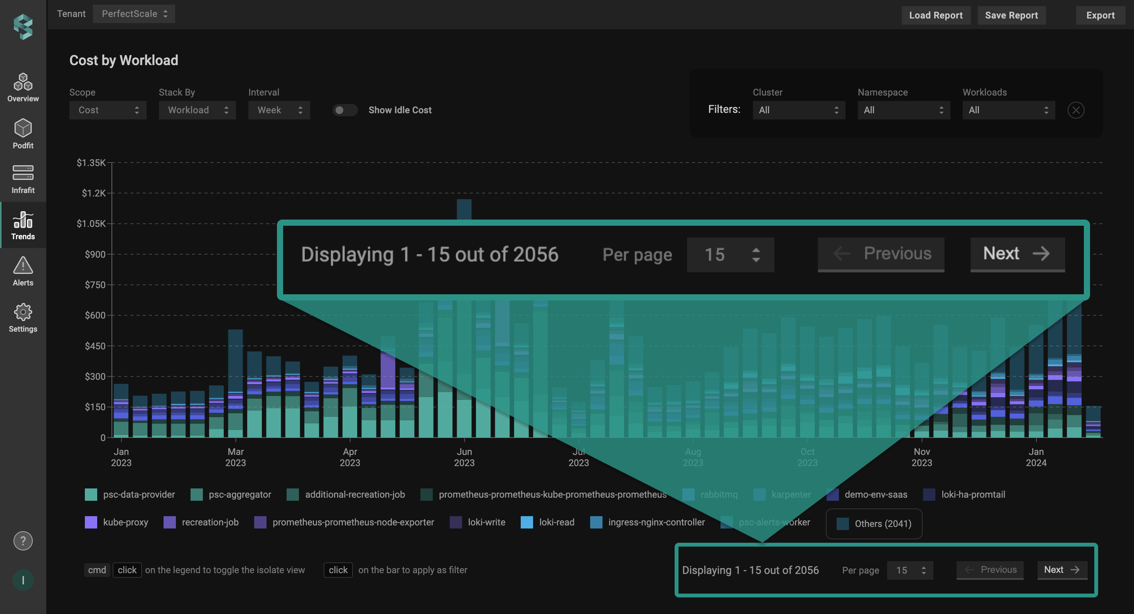Click the Export button
Viewport: 1134px width, 614px height.
1100,15
